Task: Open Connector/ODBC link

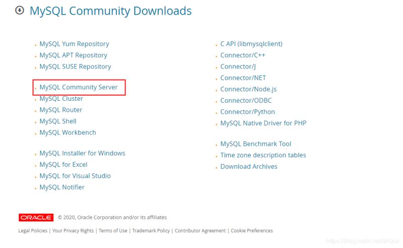Action: point(246,100)
